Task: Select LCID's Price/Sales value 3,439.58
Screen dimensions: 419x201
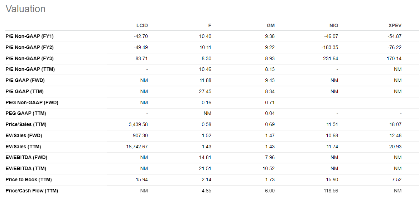Action: point(138,124)
